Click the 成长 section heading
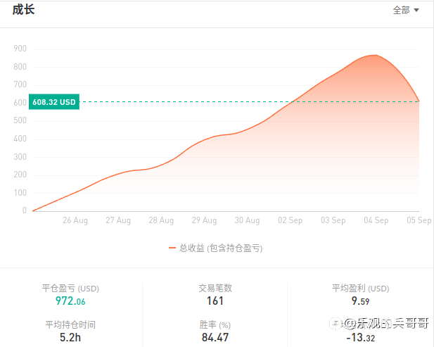The image size is (434, 347). click(23, 10)
